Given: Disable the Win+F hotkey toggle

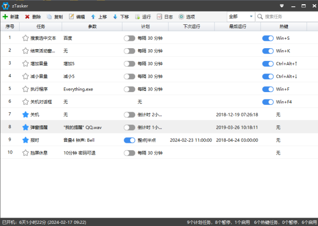Looking at the screenshot, I should (268, 89).
